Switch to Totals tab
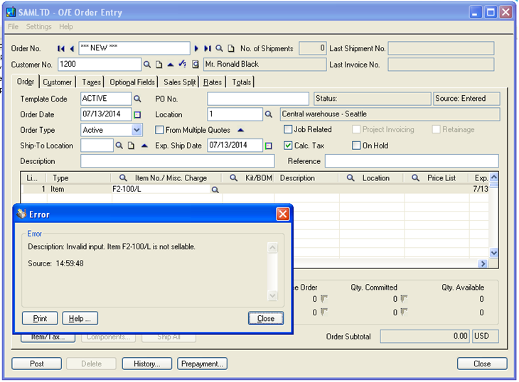This screenshot has width=519, height=382. [241, 82]
